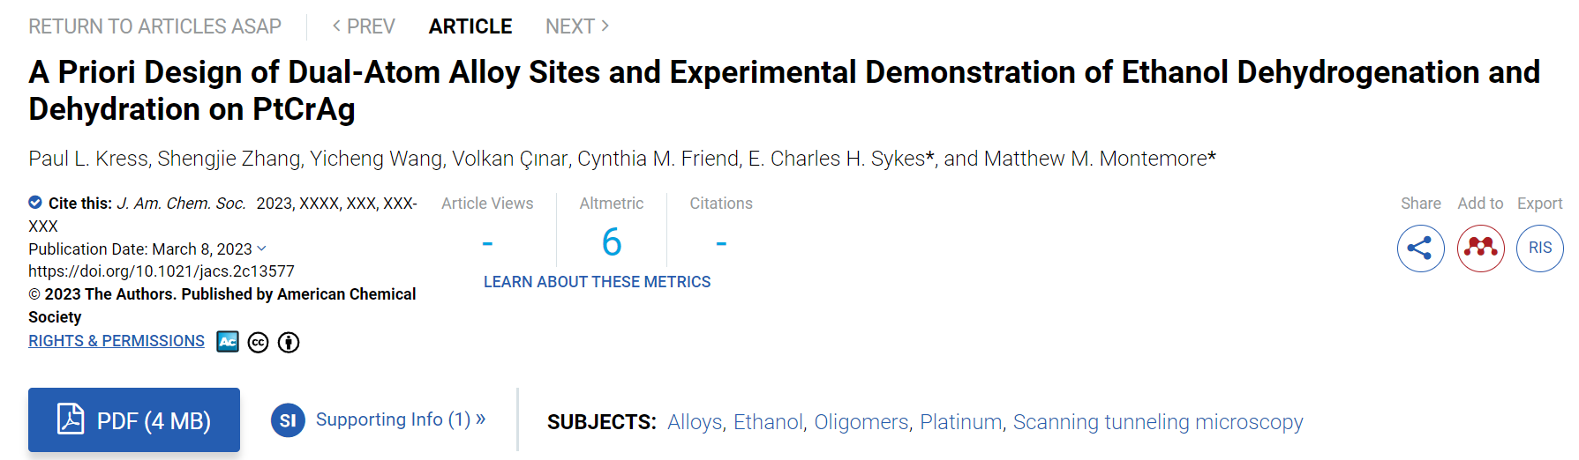Click the Altmetric score 6

pyautogui.click(x=612, y=241)
